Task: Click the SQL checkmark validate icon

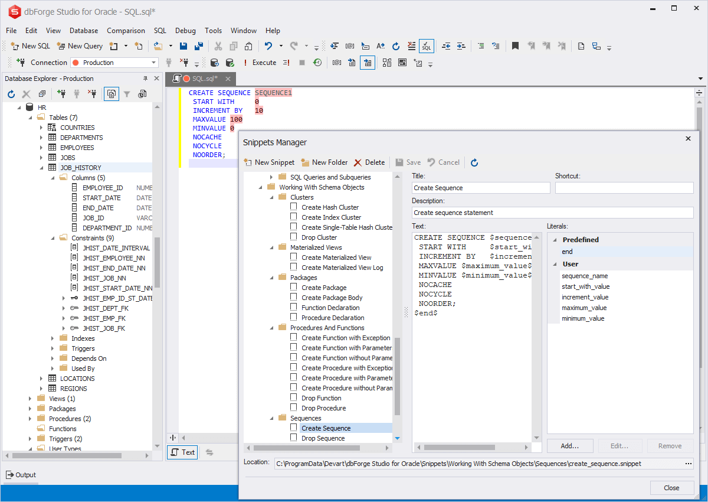Action: pos(427,46)
